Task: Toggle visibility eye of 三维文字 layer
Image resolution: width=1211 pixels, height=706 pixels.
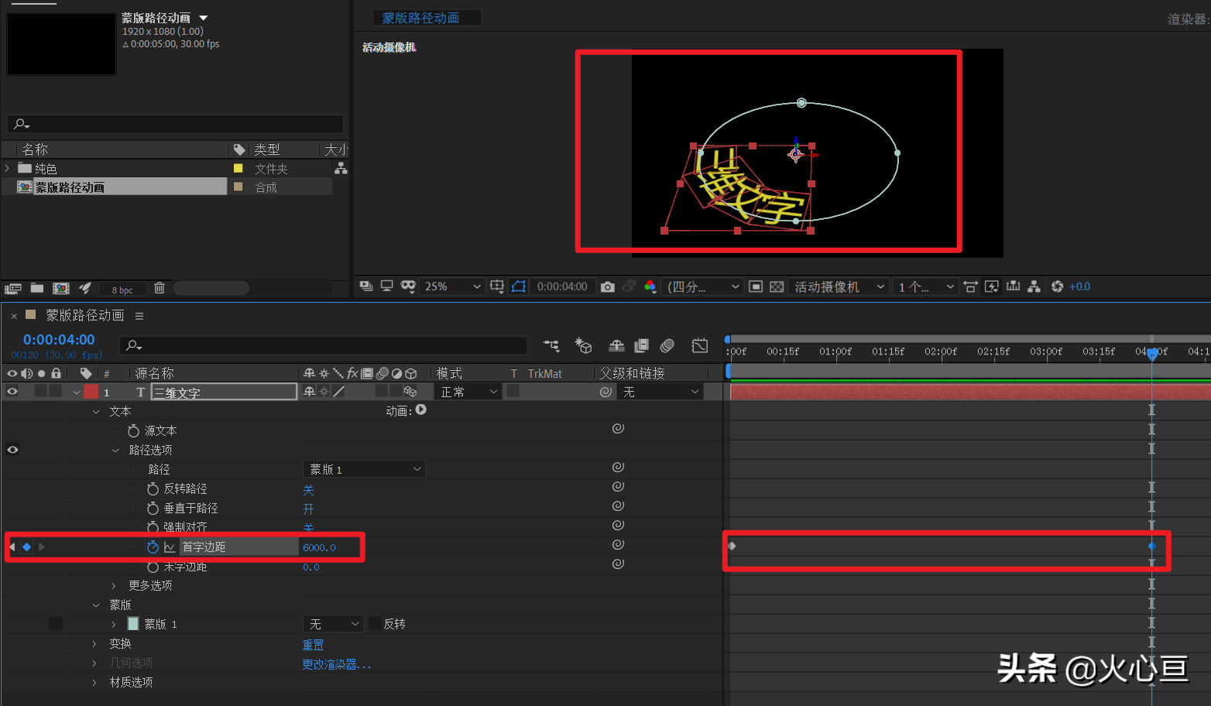Action: coord(12,392)
